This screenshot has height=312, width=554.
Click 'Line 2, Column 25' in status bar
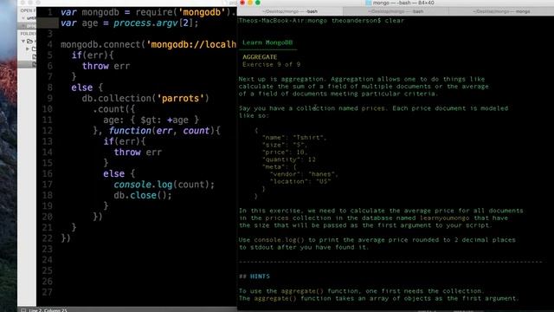(x=48, y=310)
